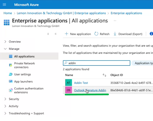153x121 pixels.
Task: Open the Addin Test application
Action: (81, 83)
